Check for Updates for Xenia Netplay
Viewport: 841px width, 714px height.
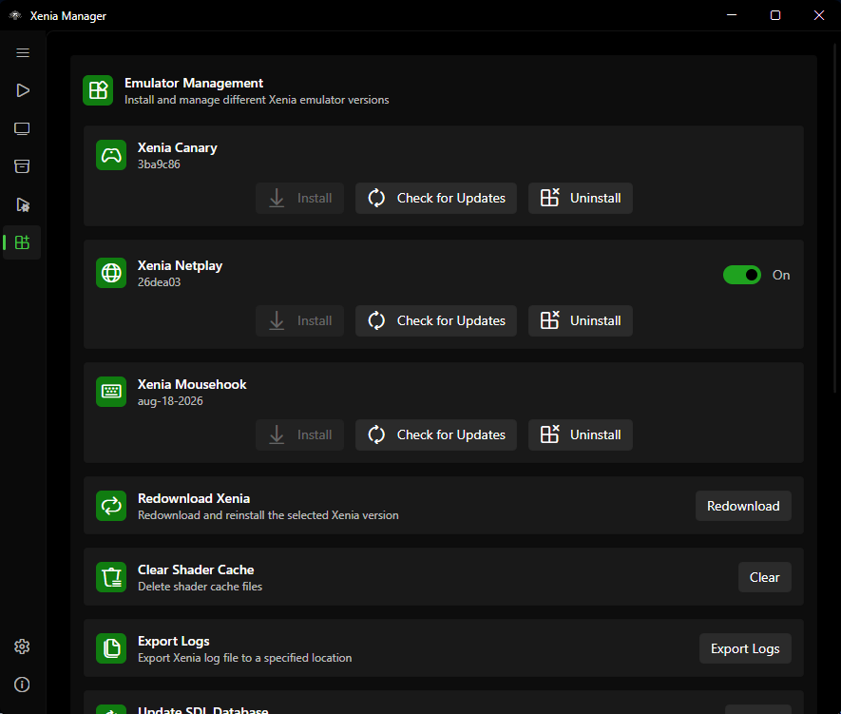coord(436,320)
